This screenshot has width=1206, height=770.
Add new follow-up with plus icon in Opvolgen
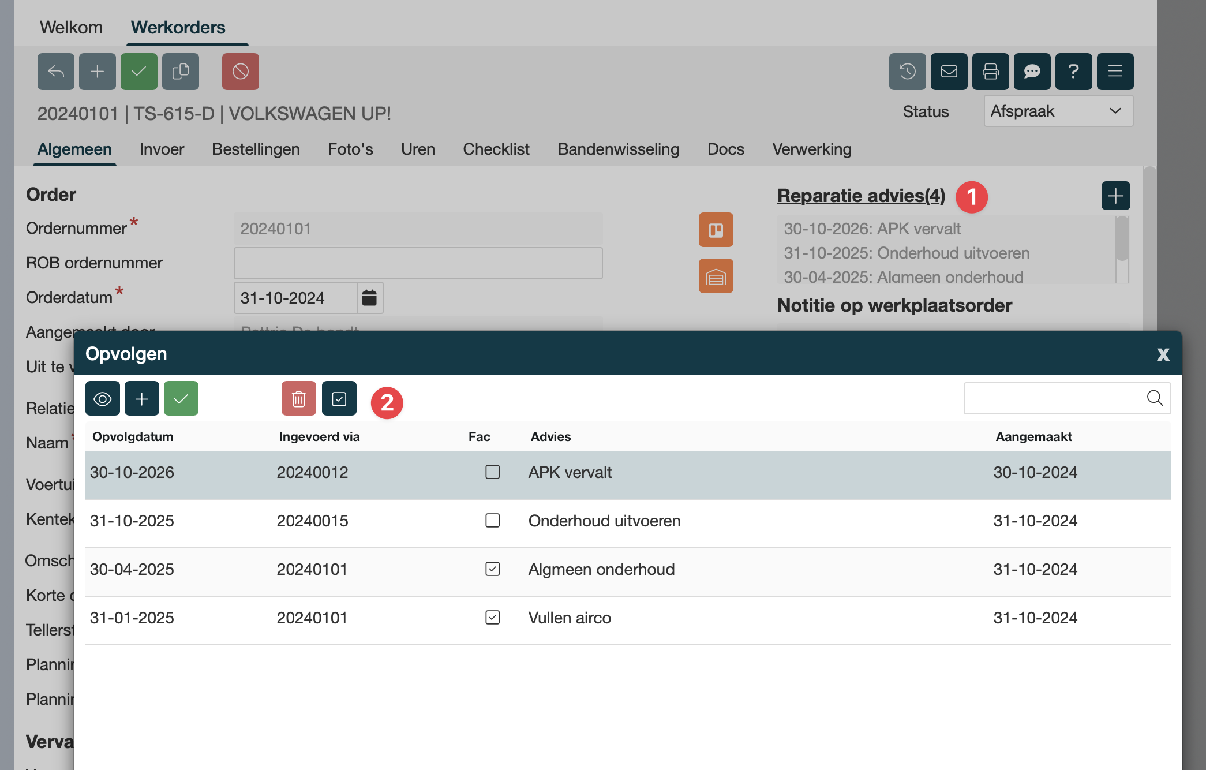tap(141, 398)
